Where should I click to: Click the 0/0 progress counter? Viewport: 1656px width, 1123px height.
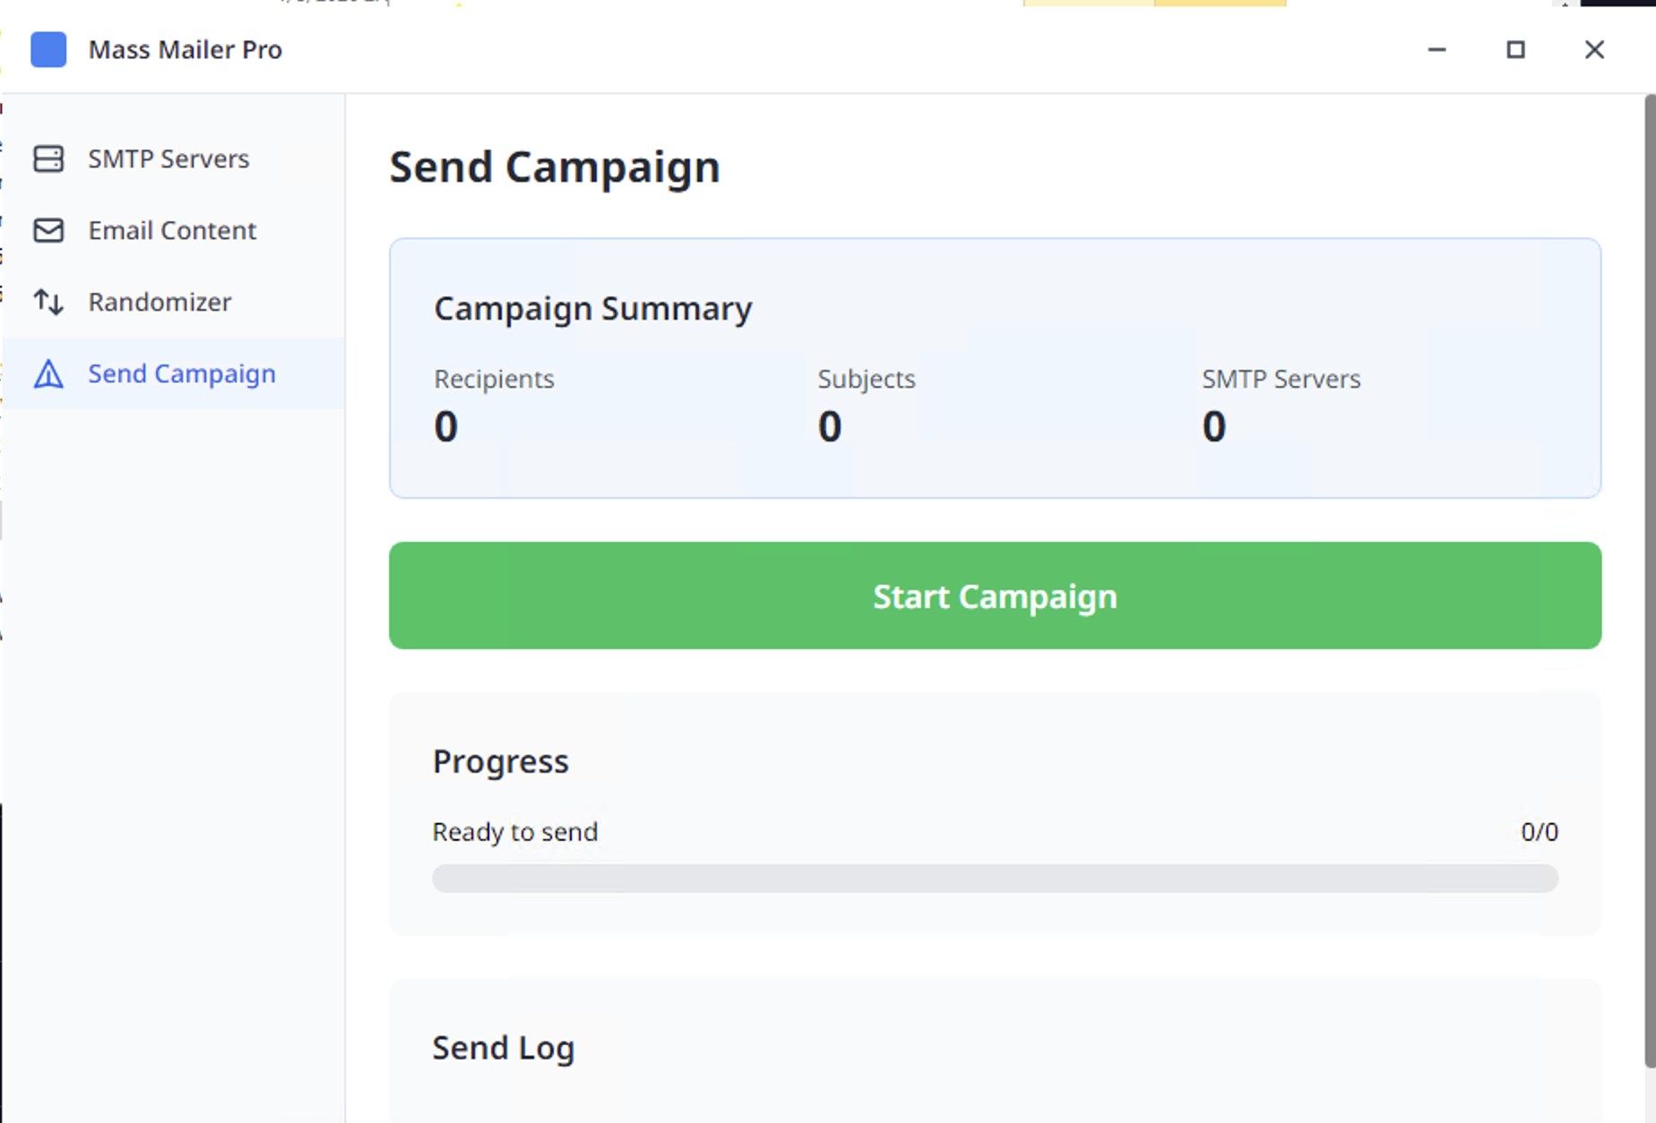pyautogui.click(x=1540, y=831)
